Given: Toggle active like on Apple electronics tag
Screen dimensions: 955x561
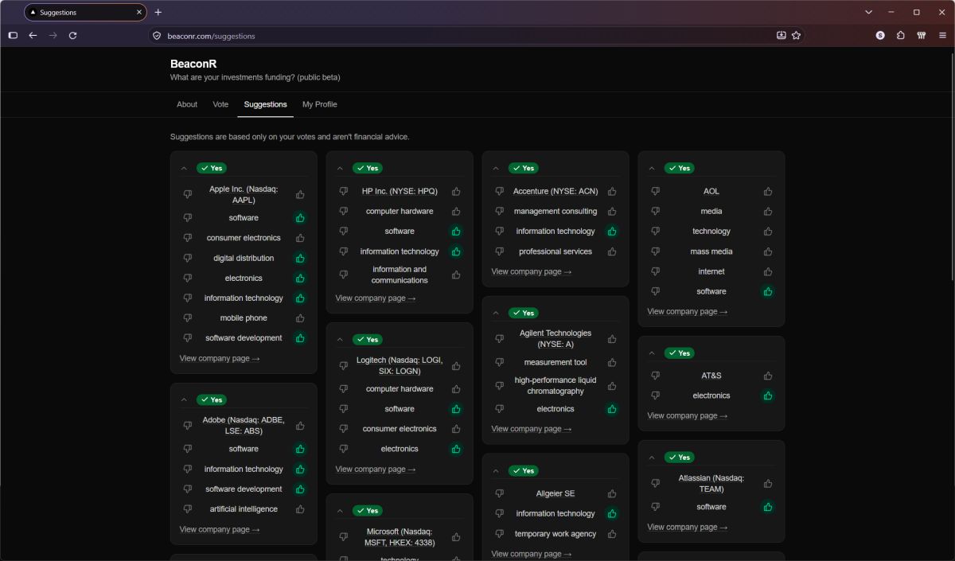Looking at the screenshot, I should point(300,279).
